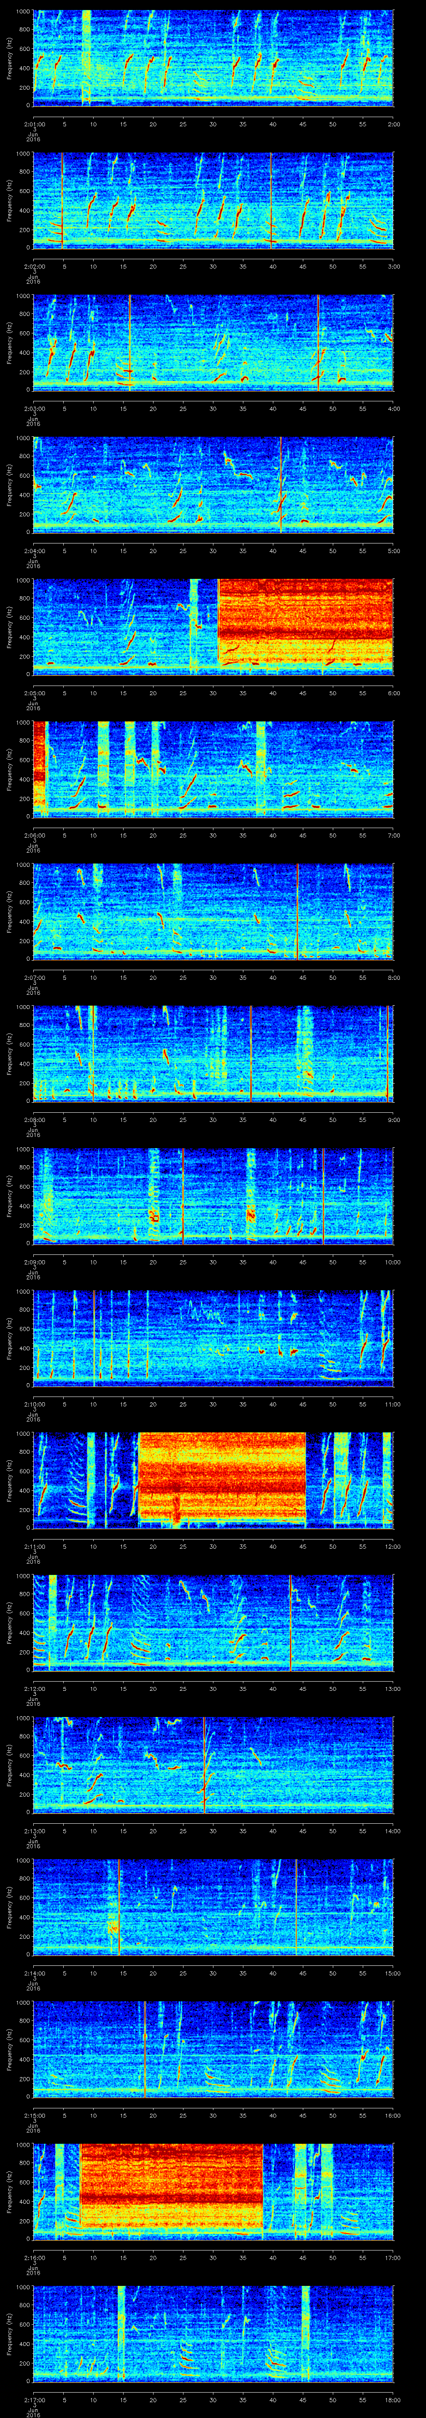
Task: Click the "2:09:00" start time label
Action: pos(35,1262)
